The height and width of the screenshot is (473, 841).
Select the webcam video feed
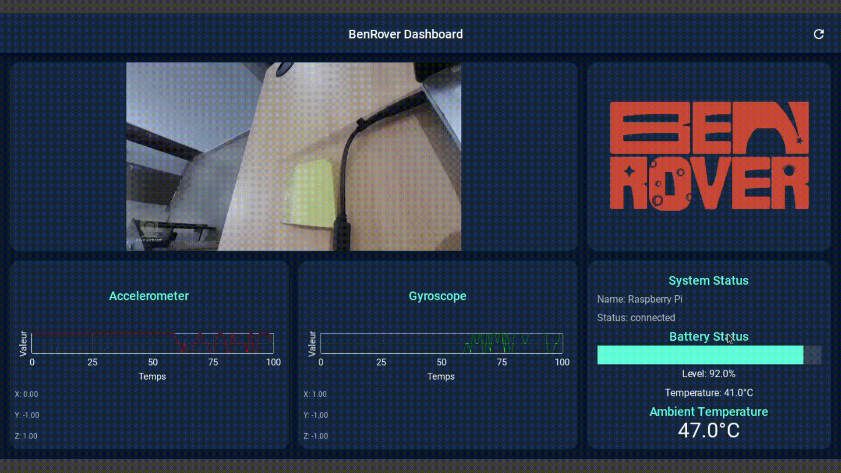pyautogui.click(x=293, y=156)
